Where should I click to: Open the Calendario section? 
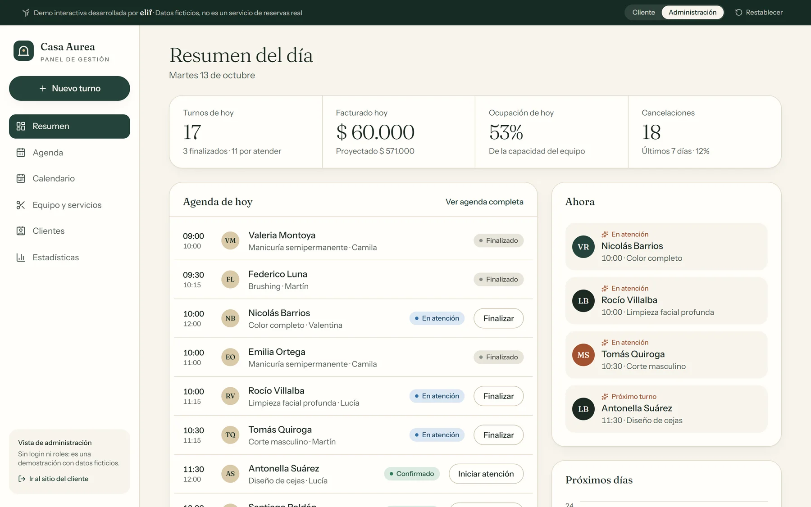click(x=69, y=178)
